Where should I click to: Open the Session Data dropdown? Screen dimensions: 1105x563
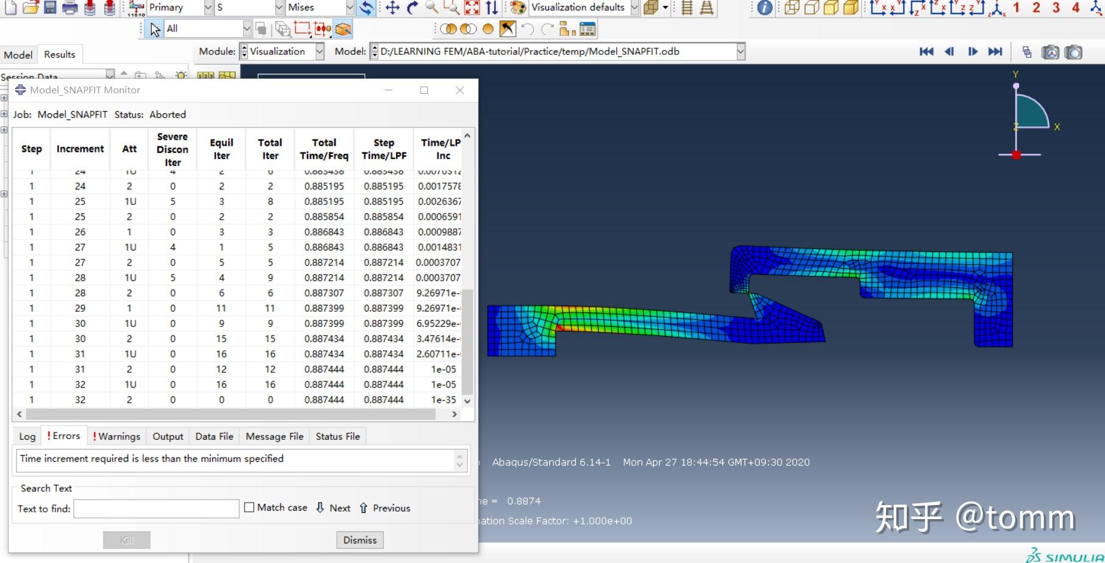110,74
